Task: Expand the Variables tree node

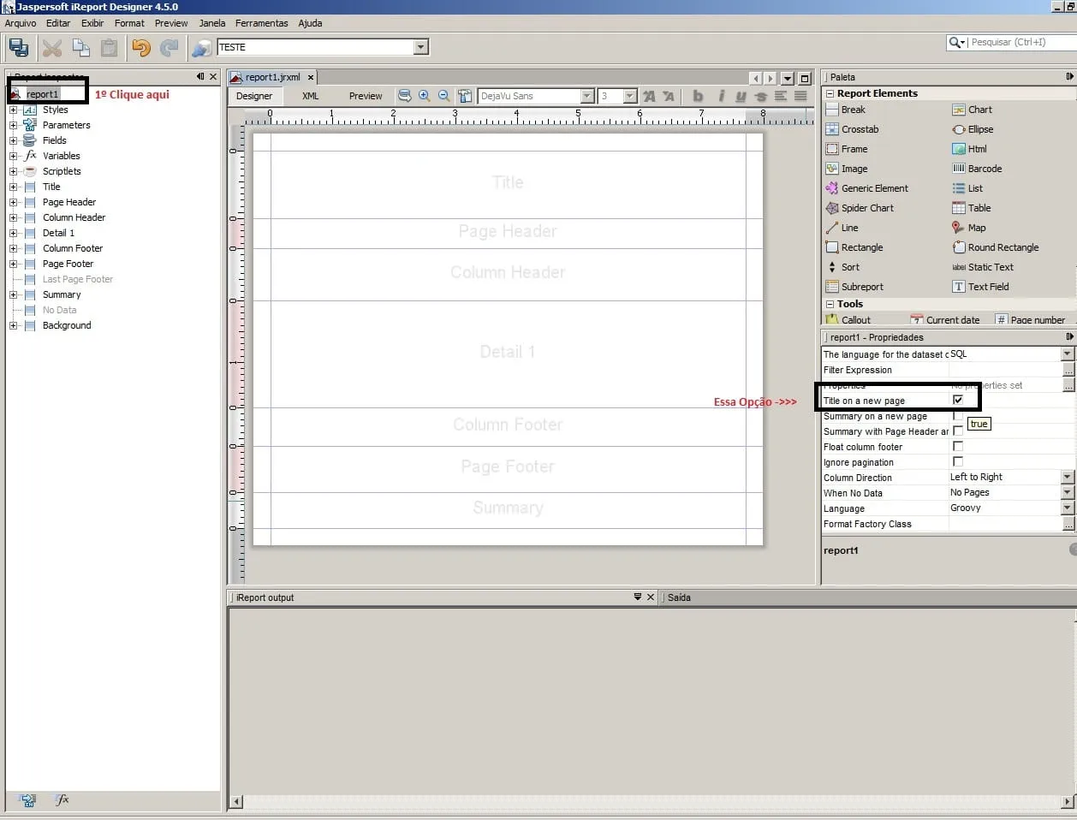Action: click(13, 156)
